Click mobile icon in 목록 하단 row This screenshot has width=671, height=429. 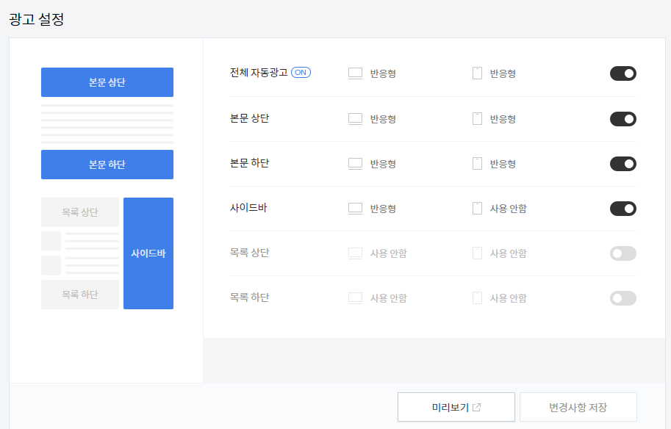click(477, 298)
